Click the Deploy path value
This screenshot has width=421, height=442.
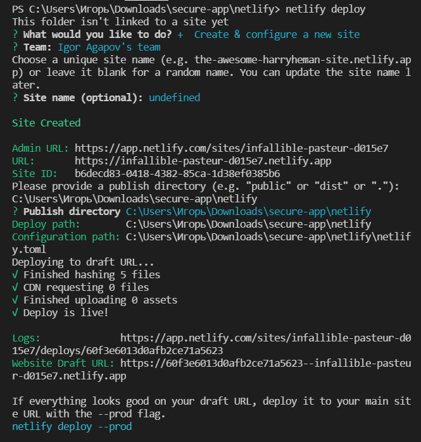pyautogui.click(x=248, y=224)
